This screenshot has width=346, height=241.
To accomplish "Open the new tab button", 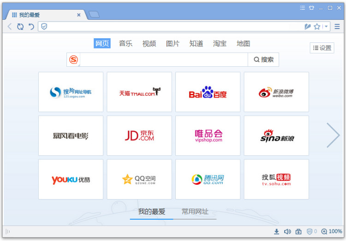I will (x=94, y=15).
